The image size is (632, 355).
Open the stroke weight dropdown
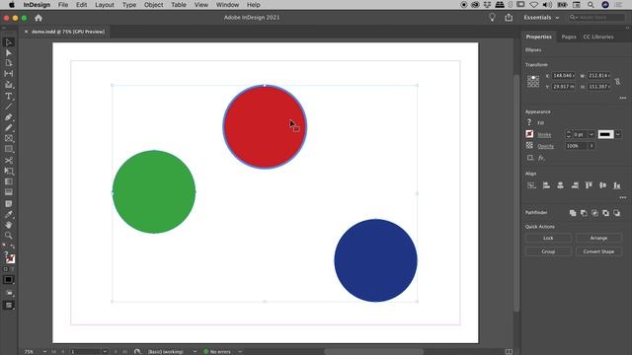coord(592,134)
